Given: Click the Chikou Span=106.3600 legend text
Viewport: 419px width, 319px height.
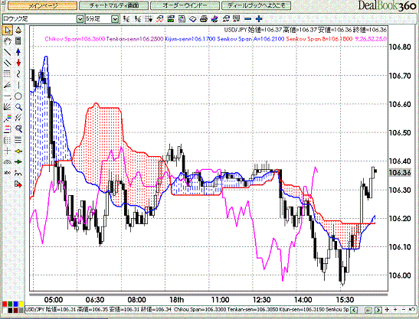Looking at the screenshot, I should (75, 39).
